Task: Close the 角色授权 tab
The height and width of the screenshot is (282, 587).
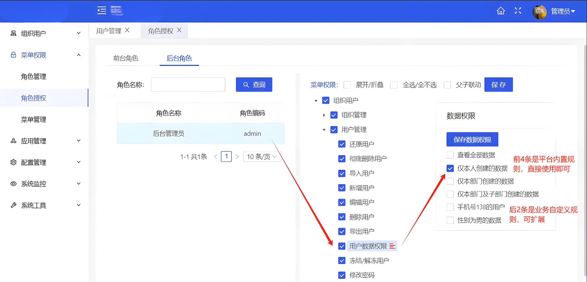Action: click(179, 30)
